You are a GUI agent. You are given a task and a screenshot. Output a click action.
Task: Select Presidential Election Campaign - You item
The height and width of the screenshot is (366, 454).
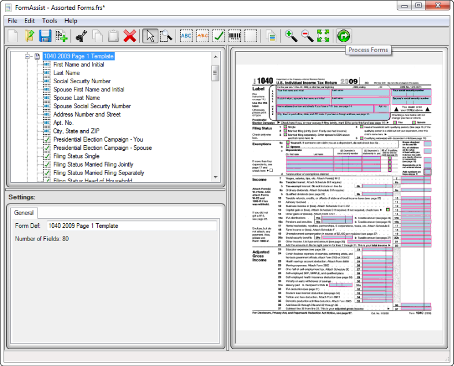(x=98, y=140)
